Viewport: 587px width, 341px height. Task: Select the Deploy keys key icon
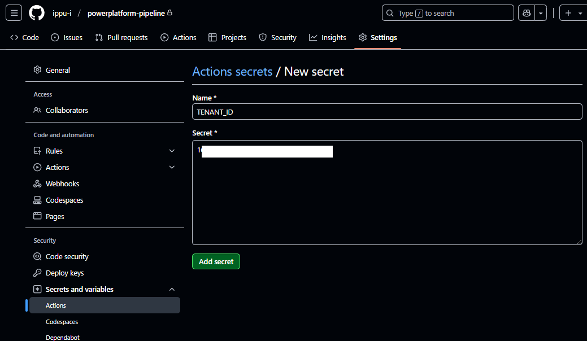click(36, 273)
